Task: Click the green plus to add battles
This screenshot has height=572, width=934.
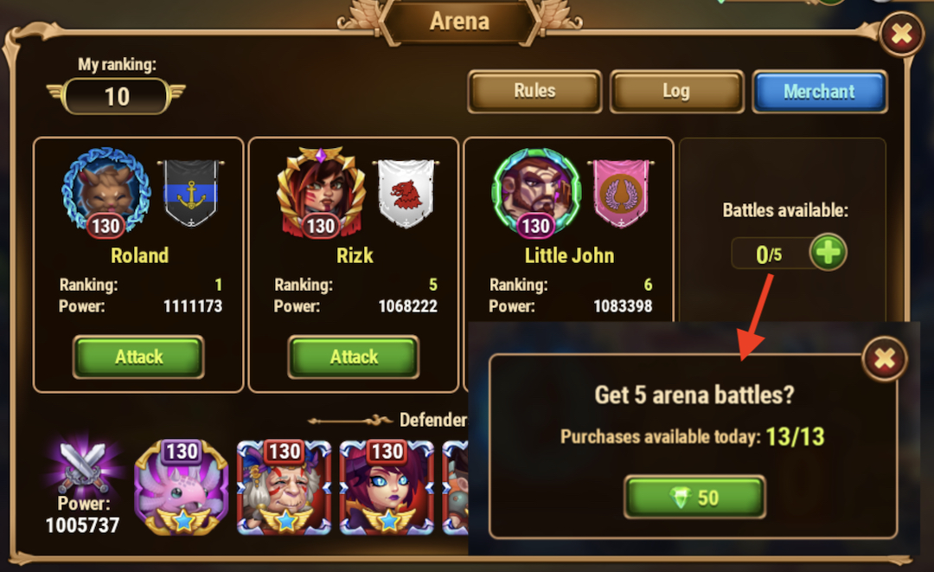Action: [828, 253]
